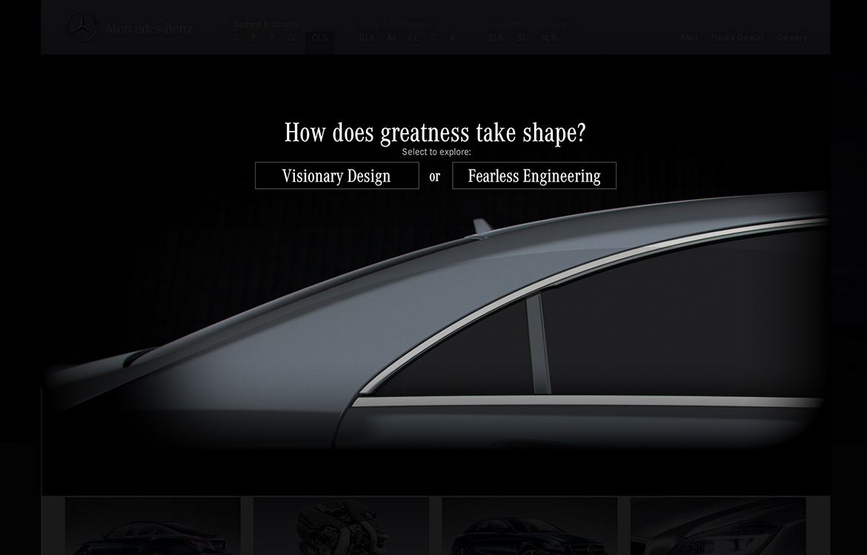Viewport: 867px width, 555px height.
Task: Open Sedans & Coupes category heading
Action: pos(266,24)
